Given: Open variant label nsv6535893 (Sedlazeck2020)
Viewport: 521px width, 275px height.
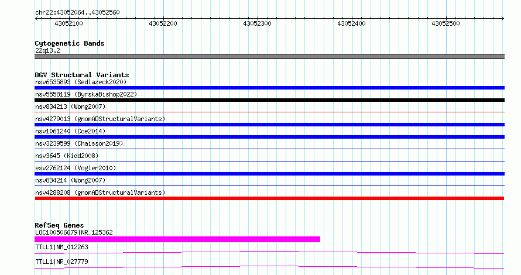Looking at the screenshot, I should click(x=81, y=82).
